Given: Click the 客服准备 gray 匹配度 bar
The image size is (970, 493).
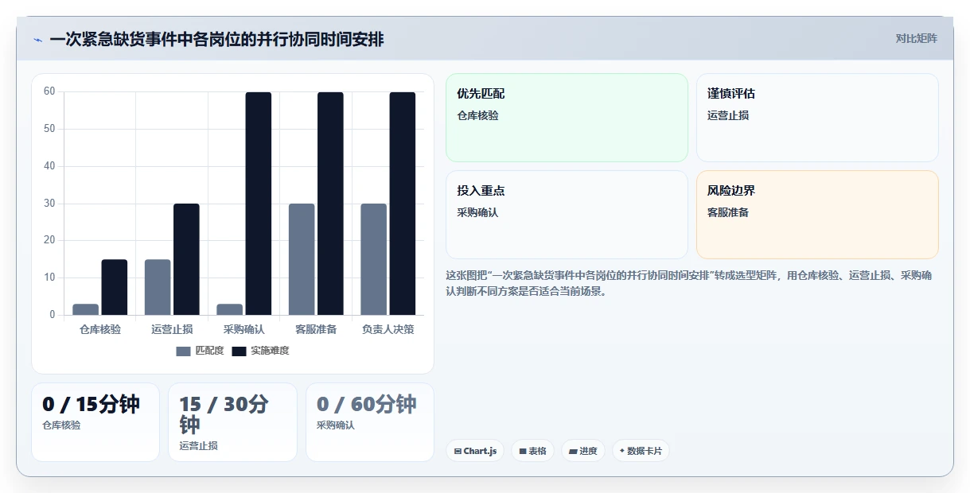Looking at the screenshot, I should coord(302,259).
